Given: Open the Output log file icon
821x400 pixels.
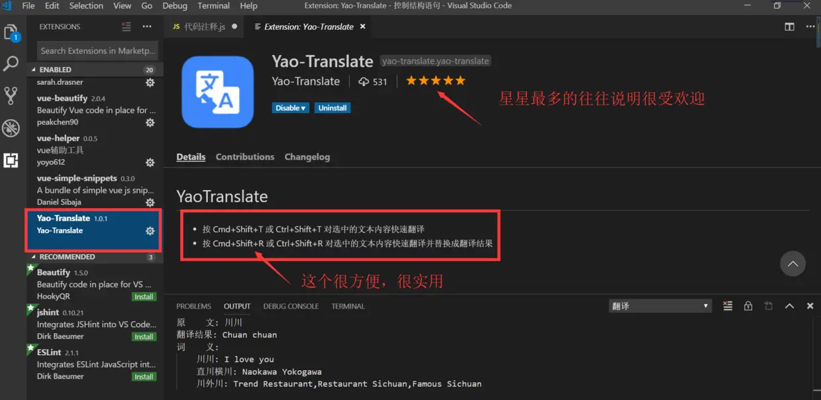Looking at the screenshot, I should pyautogui.click(x=768, y=305).
